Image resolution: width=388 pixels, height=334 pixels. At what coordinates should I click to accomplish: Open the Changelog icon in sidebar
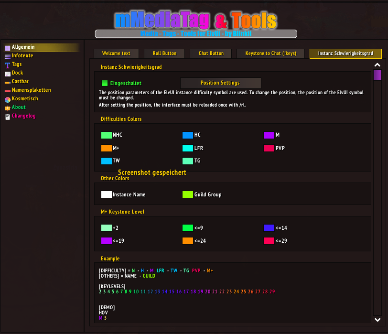coord(8,117)
